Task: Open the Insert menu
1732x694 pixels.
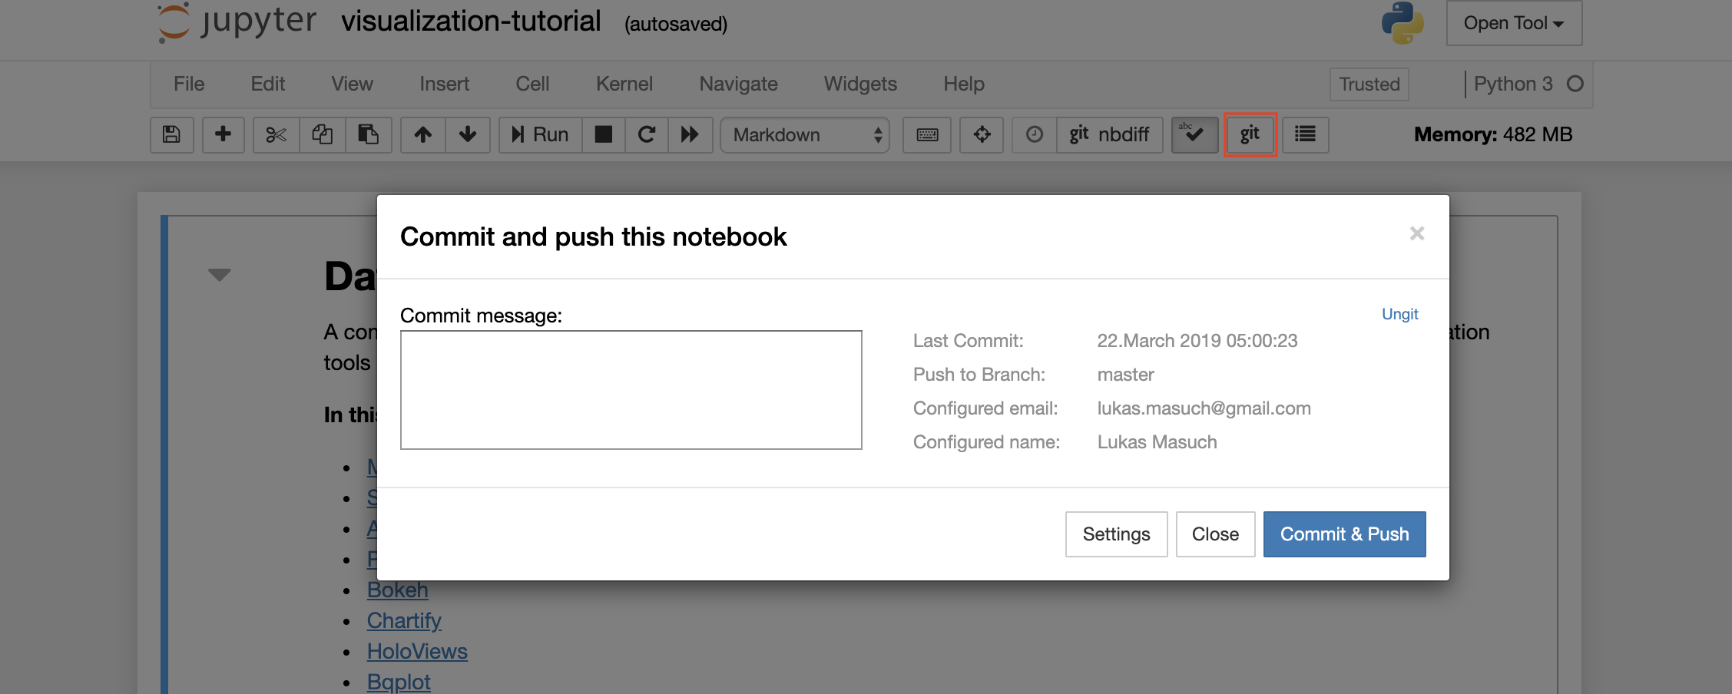Action: click(445, 84)
